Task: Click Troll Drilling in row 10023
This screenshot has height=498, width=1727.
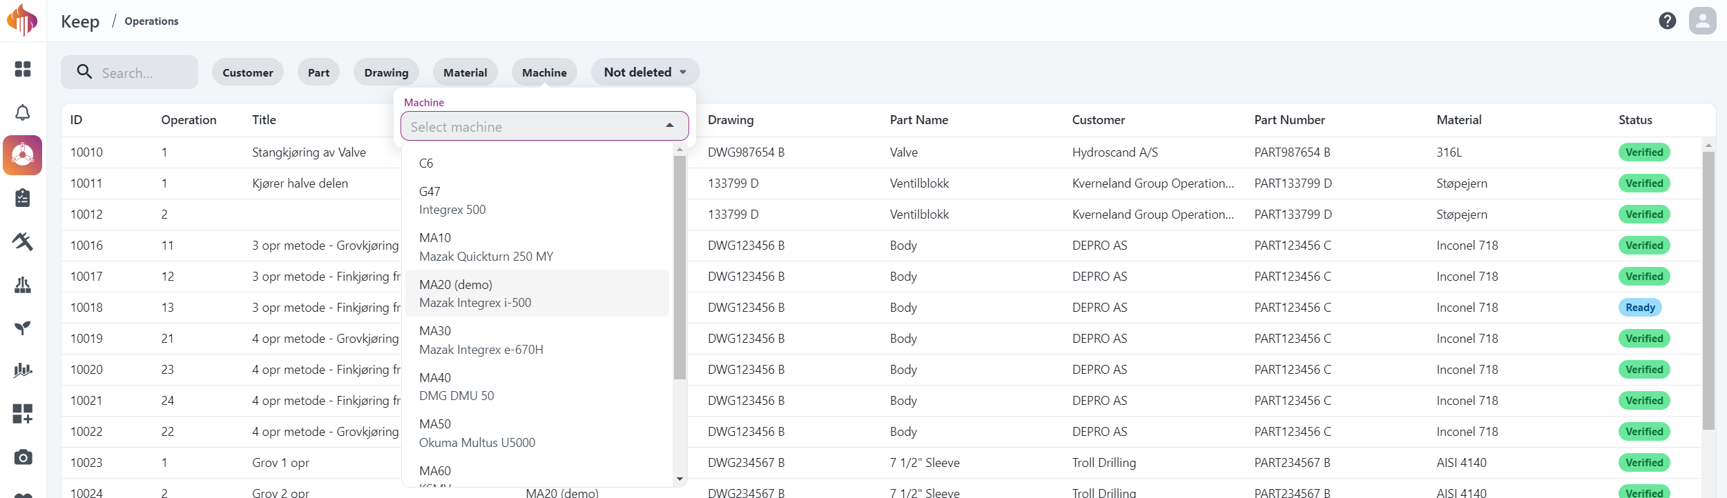Action: (1103, 463)
